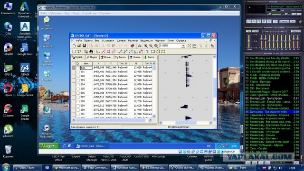Tick the checkbox for point 501
The width and height of the screenshot is (304, 171).
pyautogui.click(x=78, y=72)
